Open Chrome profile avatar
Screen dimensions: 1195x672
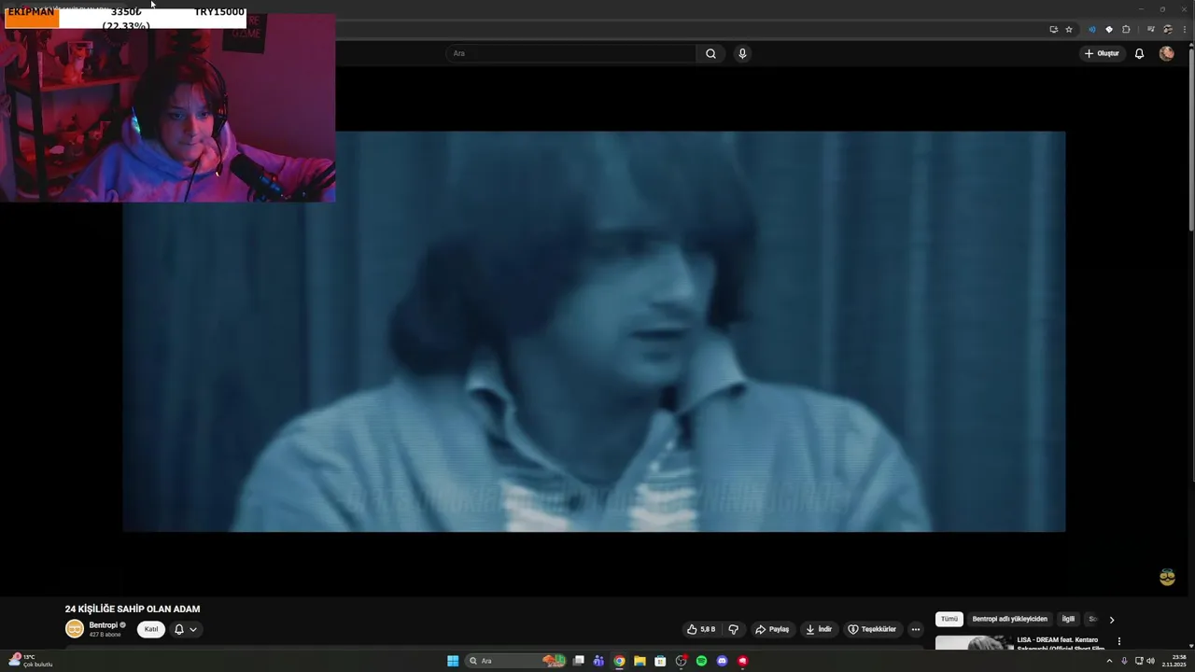coord(1167,29)
